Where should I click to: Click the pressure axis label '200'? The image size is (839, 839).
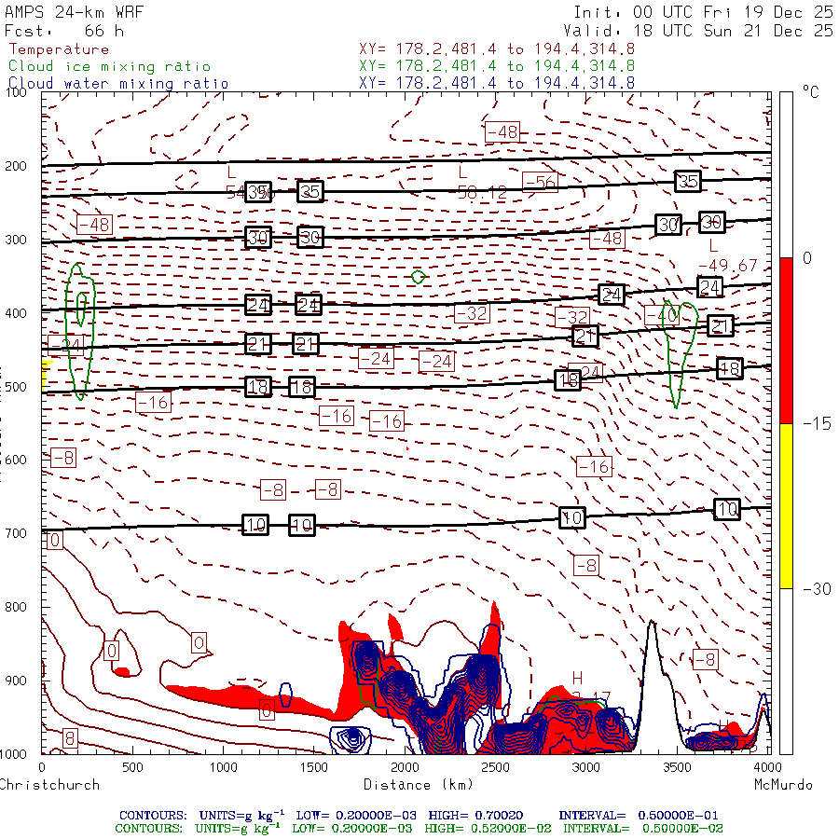16,167
